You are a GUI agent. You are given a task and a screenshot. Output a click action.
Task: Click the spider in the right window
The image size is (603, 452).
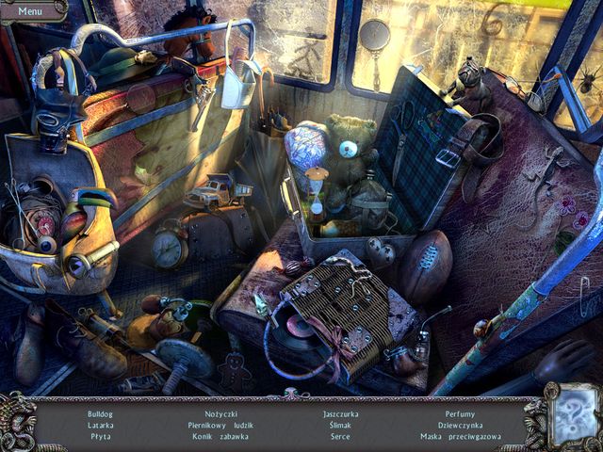tap(586, 86)
